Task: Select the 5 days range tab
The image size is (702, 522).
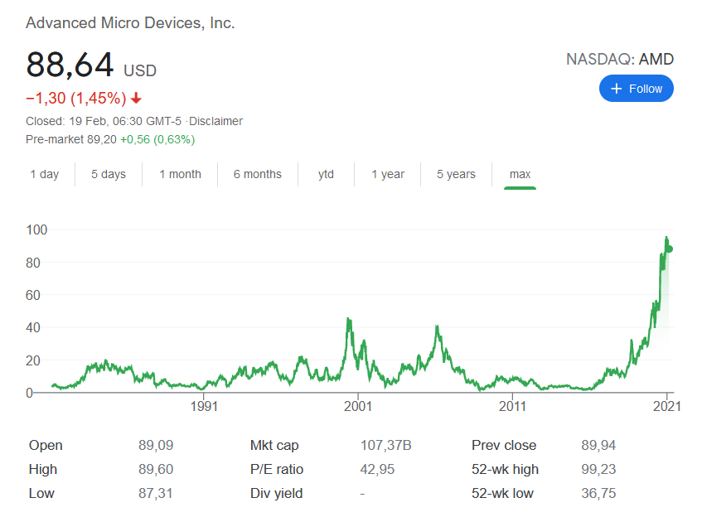Action: coord(109,174)
